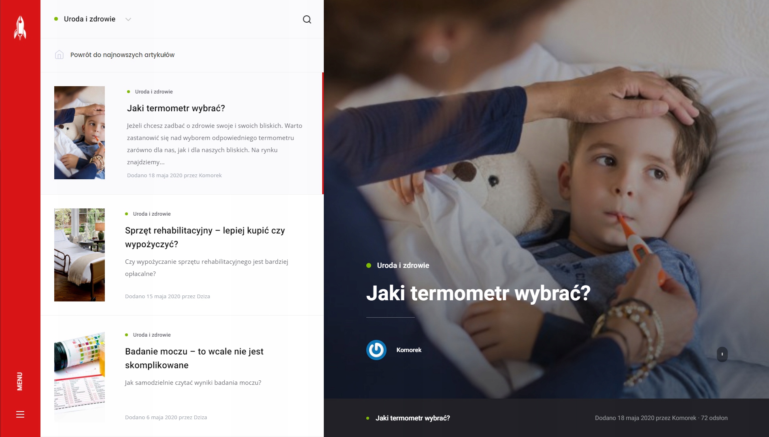Click Uroda i zdrowie tag over hero image
The width and height of the screenshot is (769, 437).
coord(403,265)
